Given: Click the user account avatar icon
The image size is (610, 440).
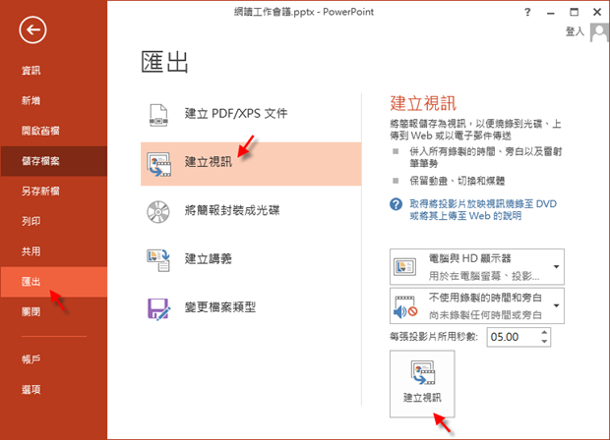Looking at the screenshot, I should tap(599, 32).
